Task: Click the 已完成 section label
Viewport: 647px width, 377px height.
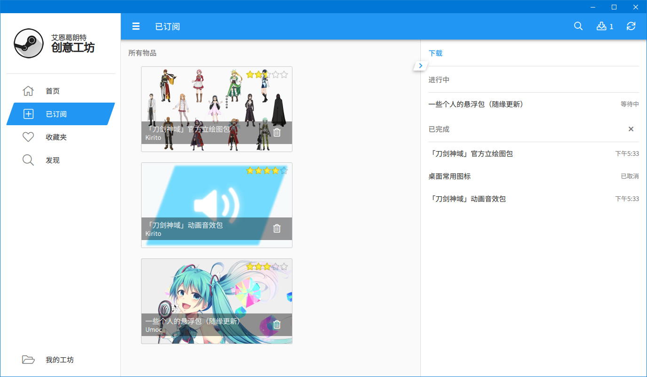Action: pyautogui.click(x=439, y=129)
